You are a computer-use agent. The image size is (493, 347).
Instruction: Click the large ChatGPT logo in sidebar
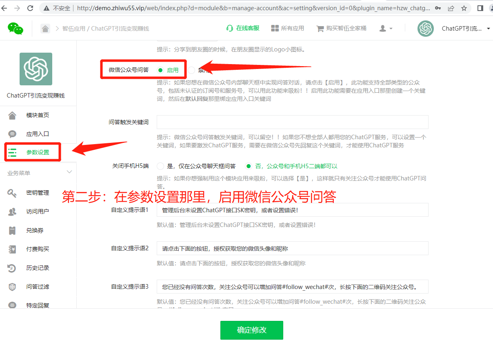pyautogui.click(x=36, y=69)
